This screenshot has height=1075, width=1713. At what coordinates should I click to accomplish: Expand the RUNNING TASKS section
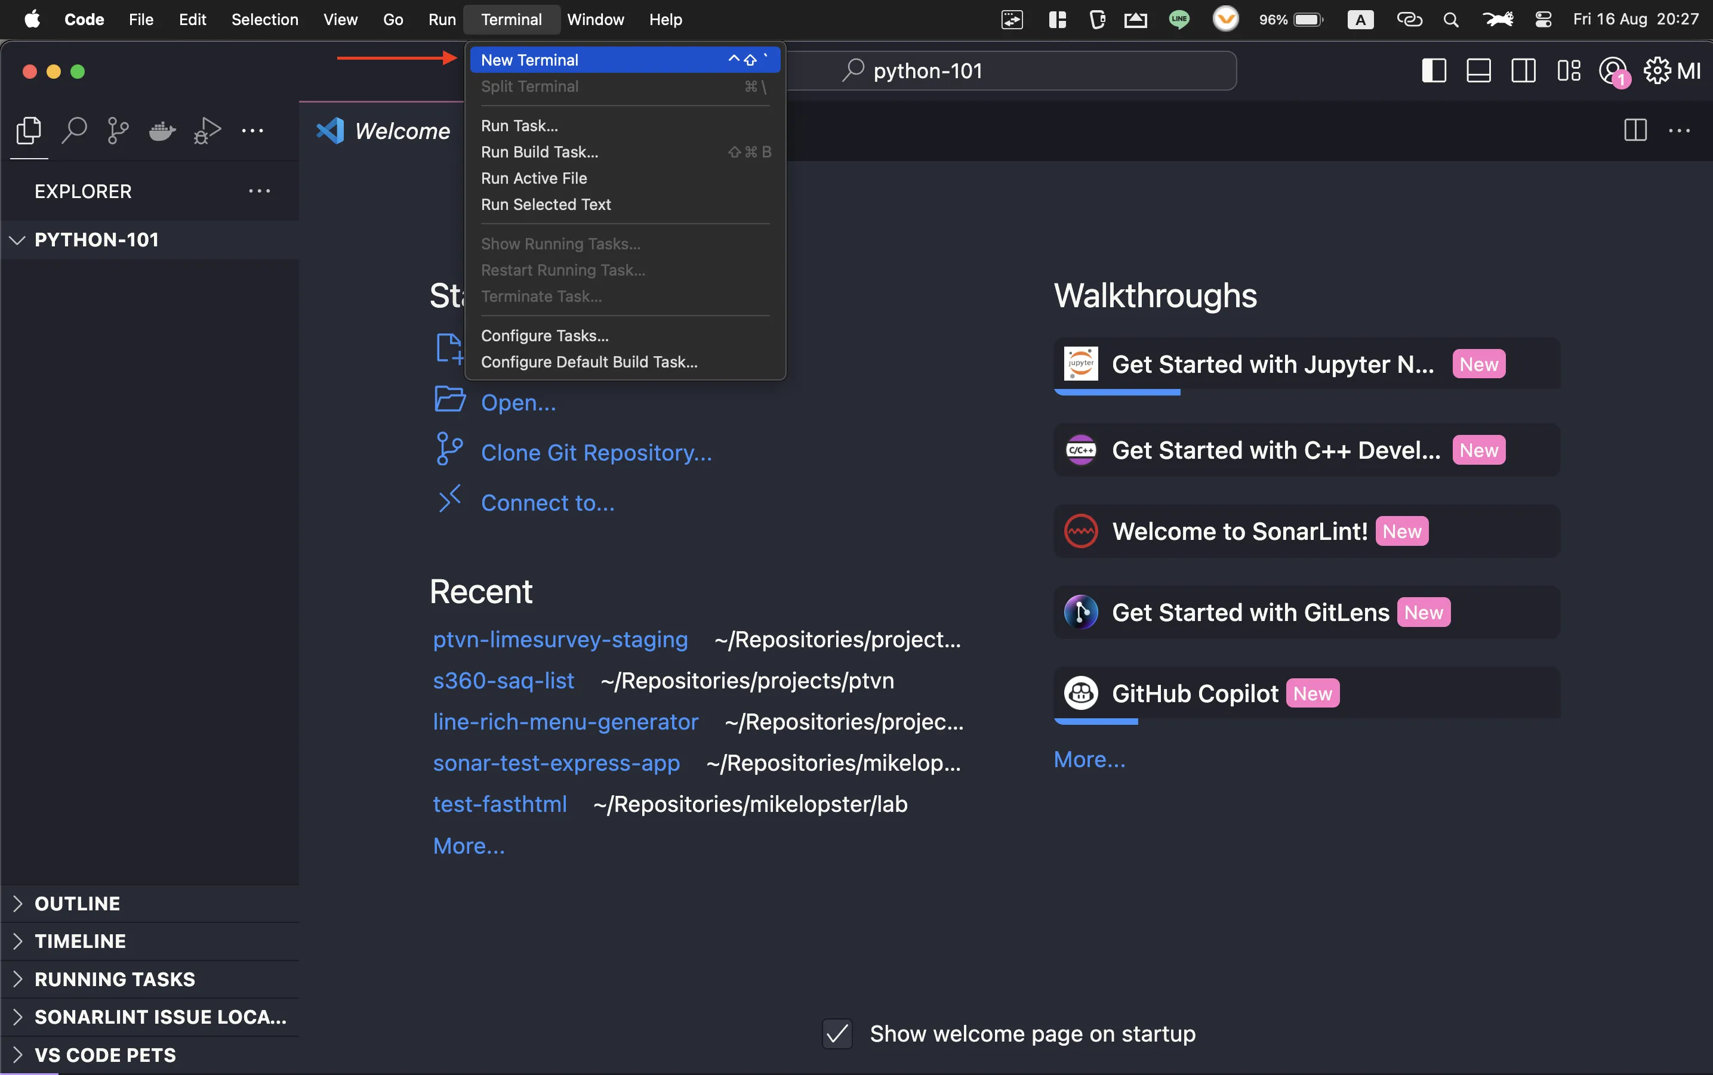point(149,979)
